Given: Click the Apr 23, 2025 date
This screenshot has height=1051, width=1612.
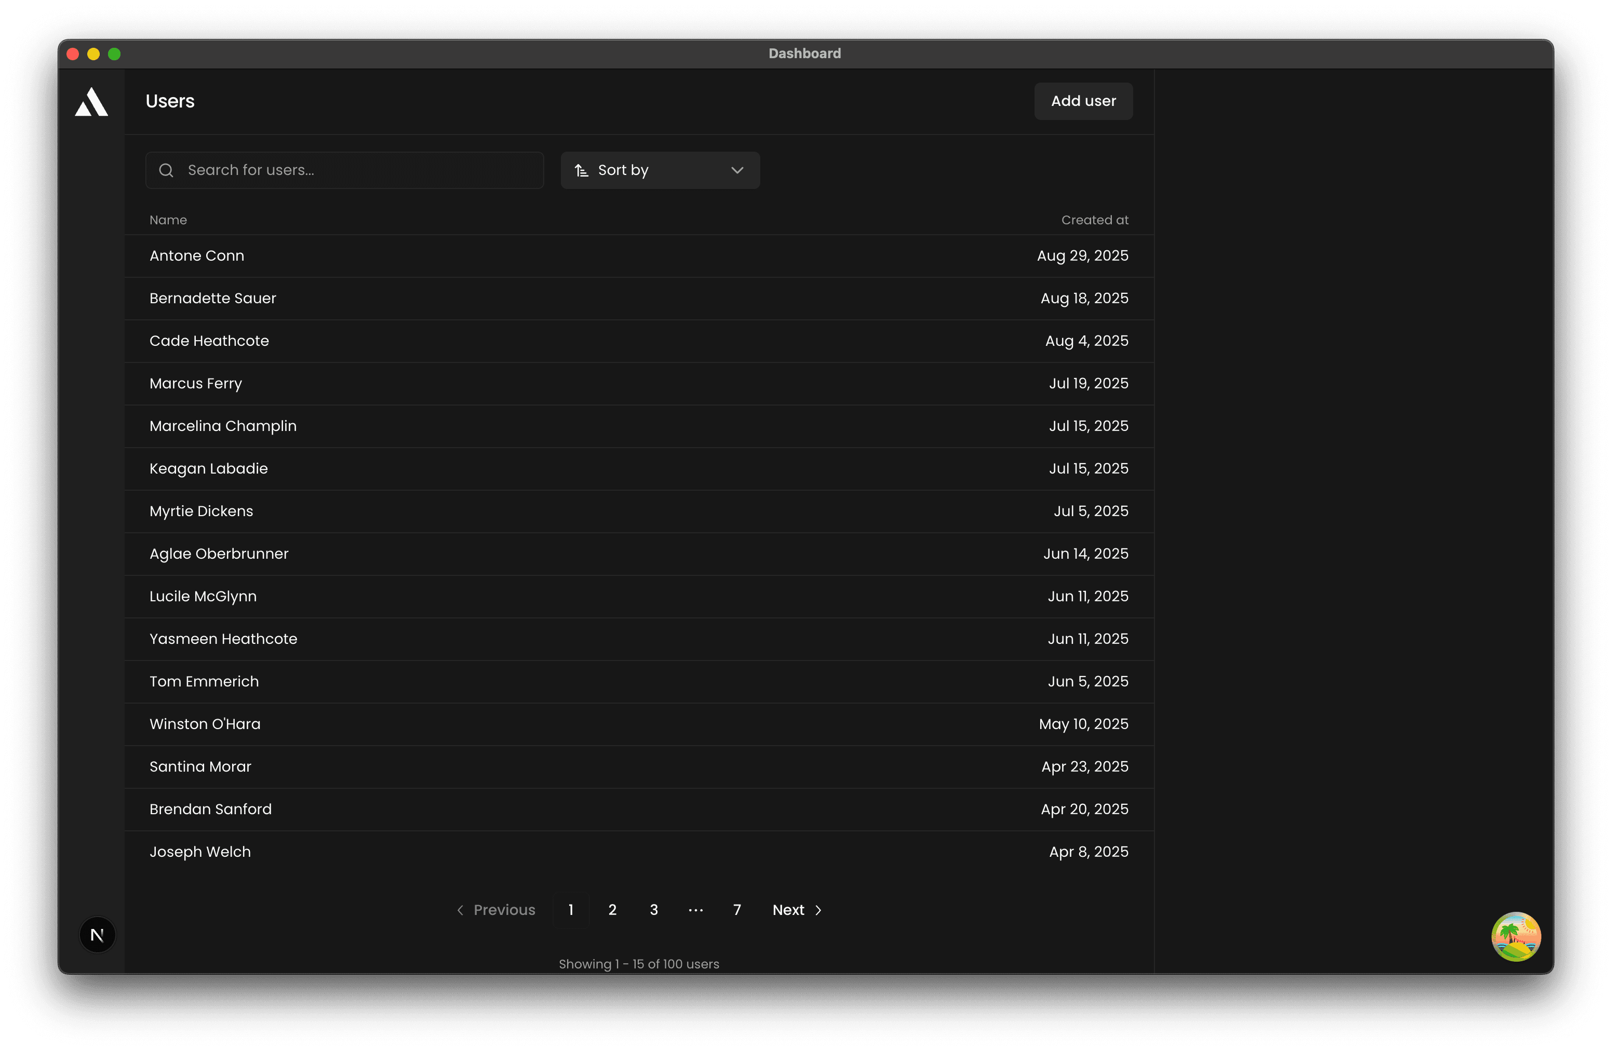Looking at the screenshot, I should pyautogui.click(x=1084, y=768).
